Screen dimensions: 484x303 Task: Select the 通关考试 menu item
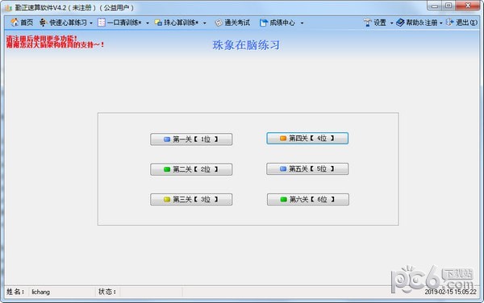click(237, 23)
